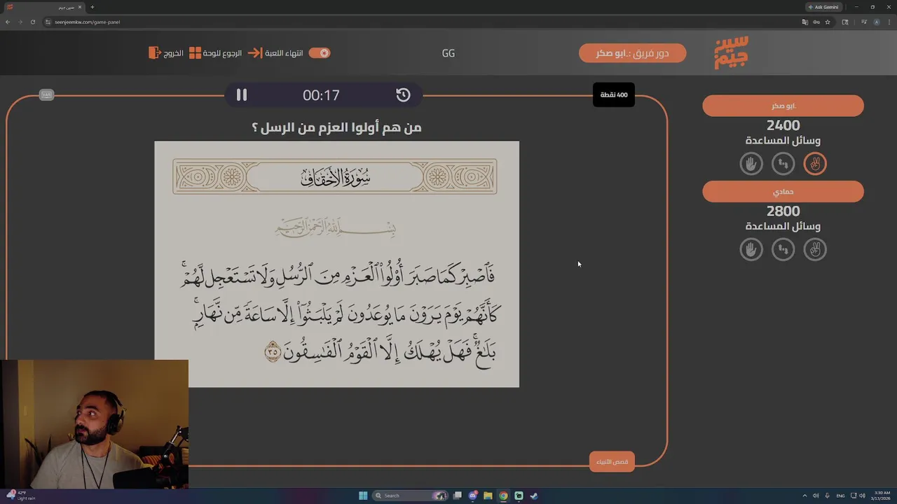Image resolution: width=897 pixels, height=504 pixels.
Task: Click the small gray badge at the frame's left corner
Action: [x=47, y=94]
